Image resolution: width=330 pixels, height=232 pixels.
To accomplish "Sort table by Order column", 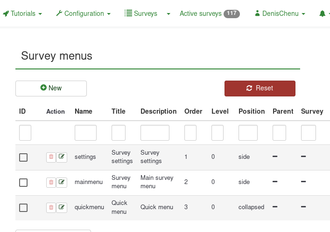I will [193, 111].
